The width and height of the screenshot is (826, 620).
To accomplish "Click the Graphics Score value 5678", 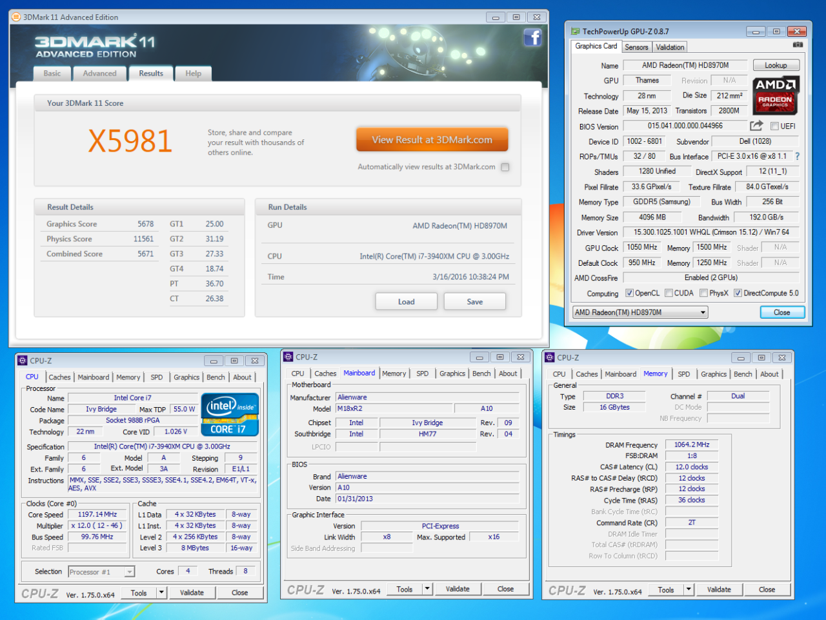I will (x=145, y=224).
